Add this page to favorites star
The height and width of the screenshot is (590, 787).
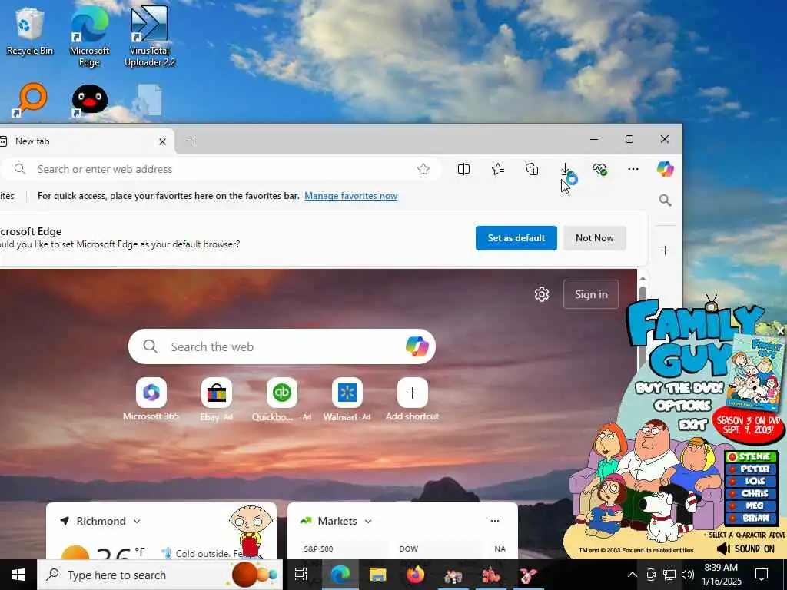tap(423, 170)
